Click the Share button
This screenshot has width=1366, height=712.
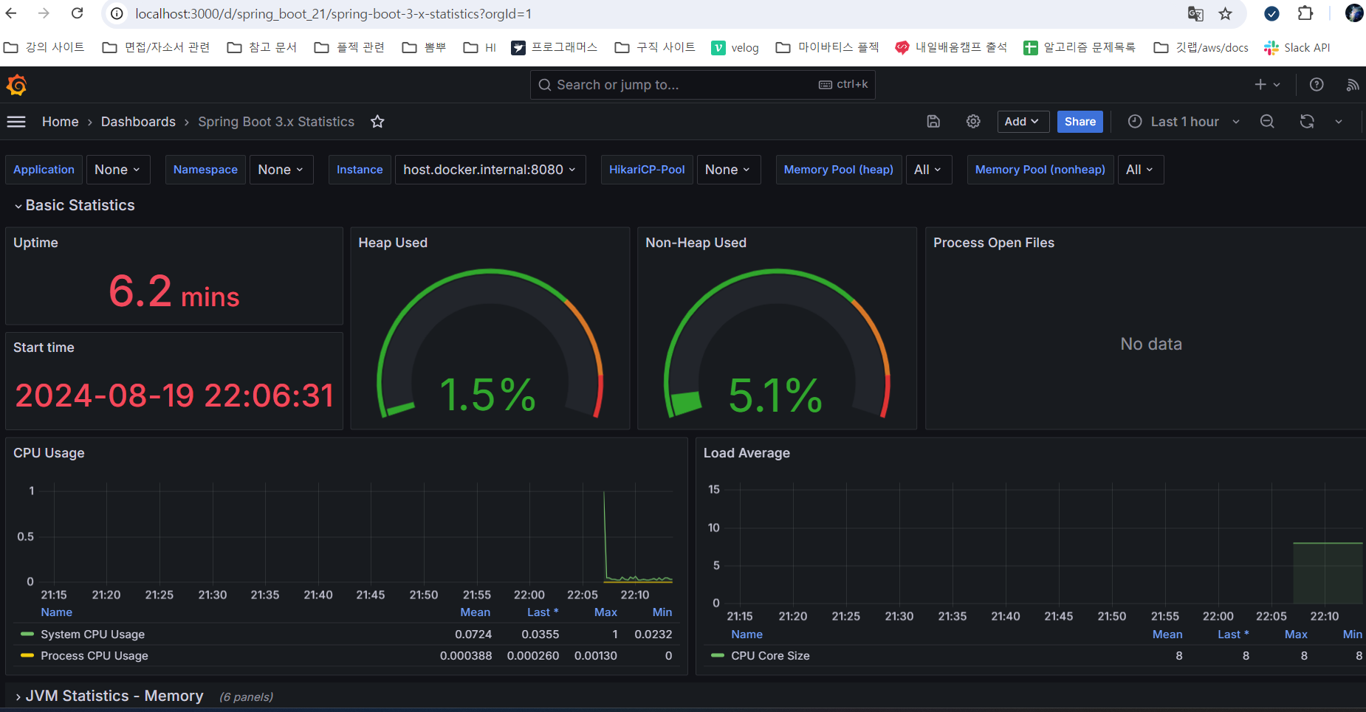1080,122
